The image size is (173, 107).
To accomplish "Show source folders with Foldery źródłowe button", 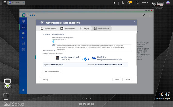I will (x=52, y=72).
